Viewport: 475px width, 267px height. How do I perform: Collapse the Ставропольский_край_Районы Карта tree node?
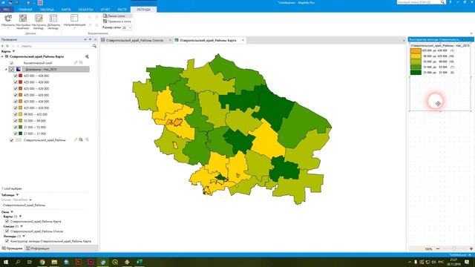2,56
